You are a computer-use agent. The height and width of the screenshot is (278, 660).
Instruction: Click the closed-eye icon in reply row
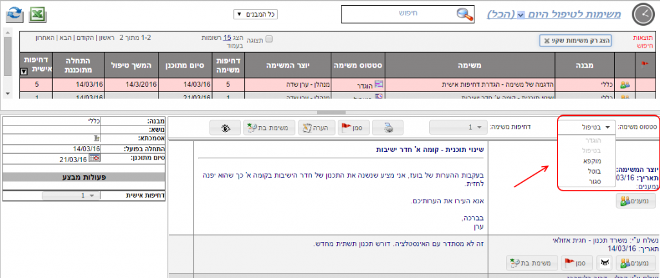coord(605,263)
